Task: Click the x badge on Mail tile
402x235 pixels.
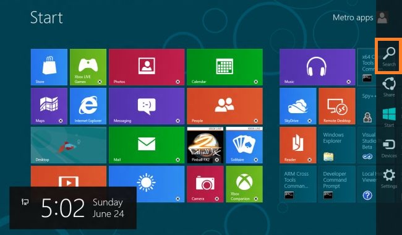Action: (178, 160)
